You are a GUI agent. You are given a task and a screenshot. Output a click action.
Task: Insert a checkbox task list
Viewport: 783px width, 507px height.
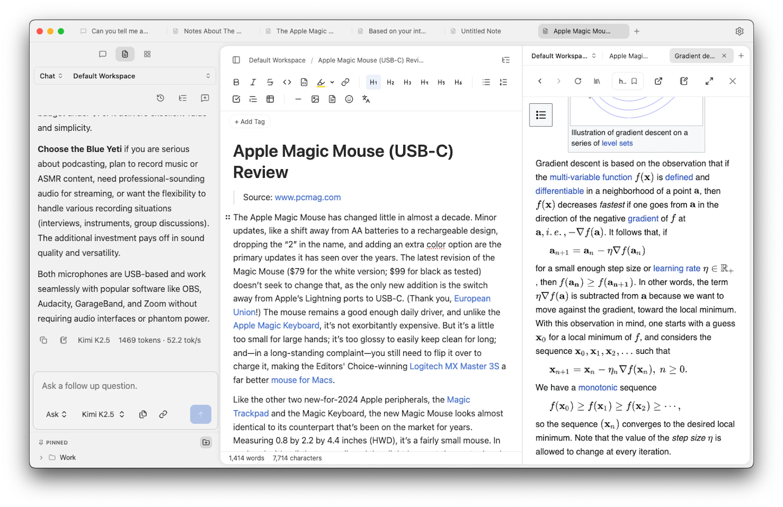(236, 99)
